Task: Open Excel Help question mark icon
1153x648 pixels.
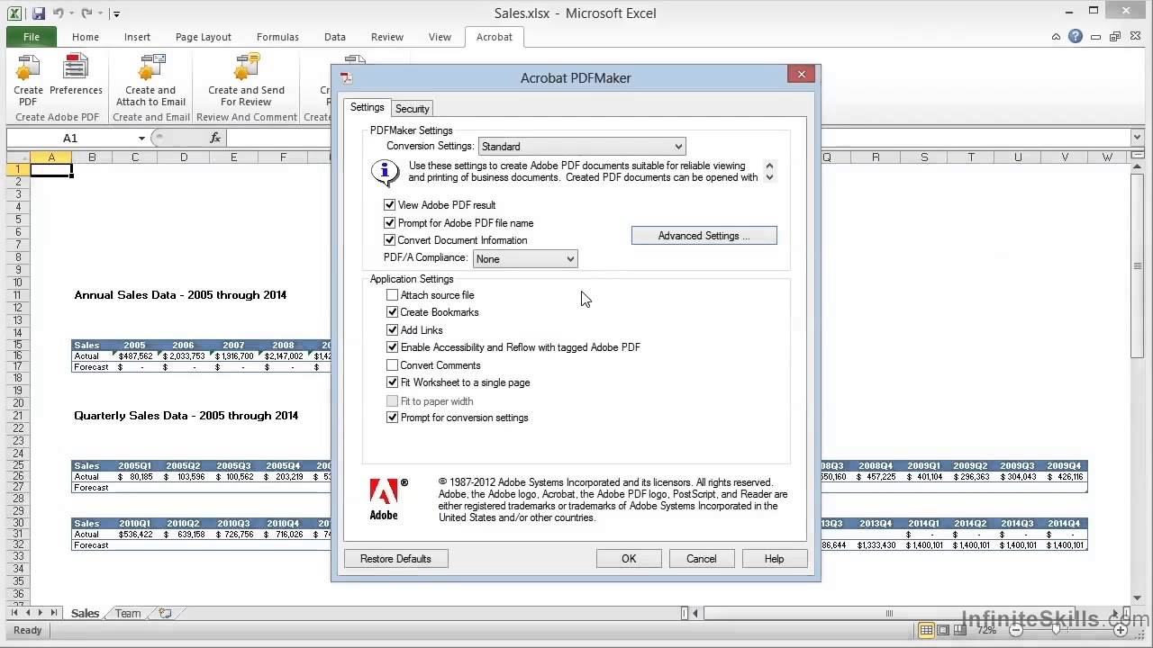Action: click(x=1076, y=37)
